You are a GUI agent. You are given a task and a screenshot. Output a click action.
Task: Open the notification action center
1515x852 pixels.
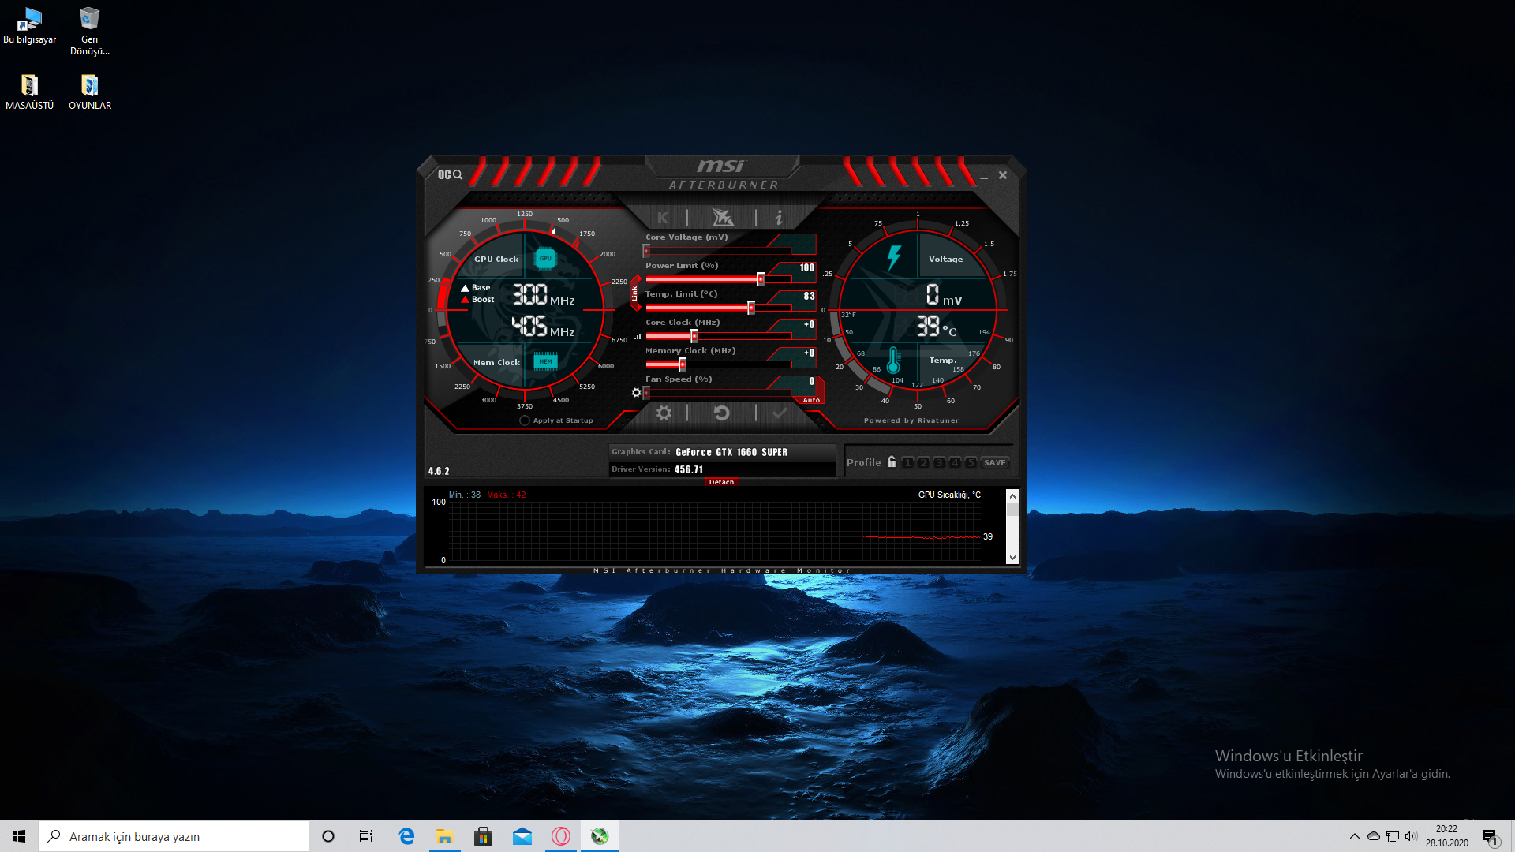click(x=1490, y=836)
